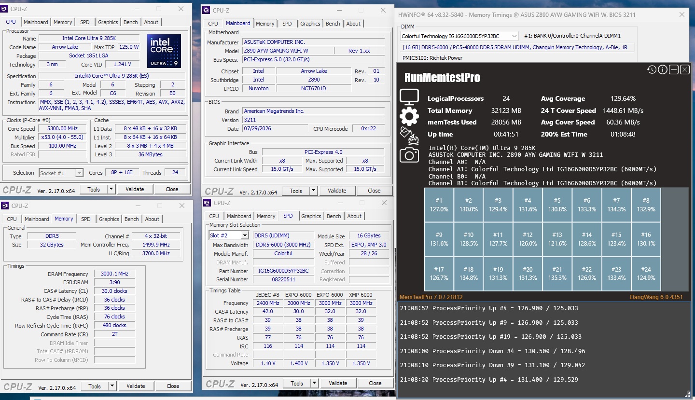Click CPU-Z title icon in Memory window
The width and height of the screenshot is (695, 400).
(5, 206)
